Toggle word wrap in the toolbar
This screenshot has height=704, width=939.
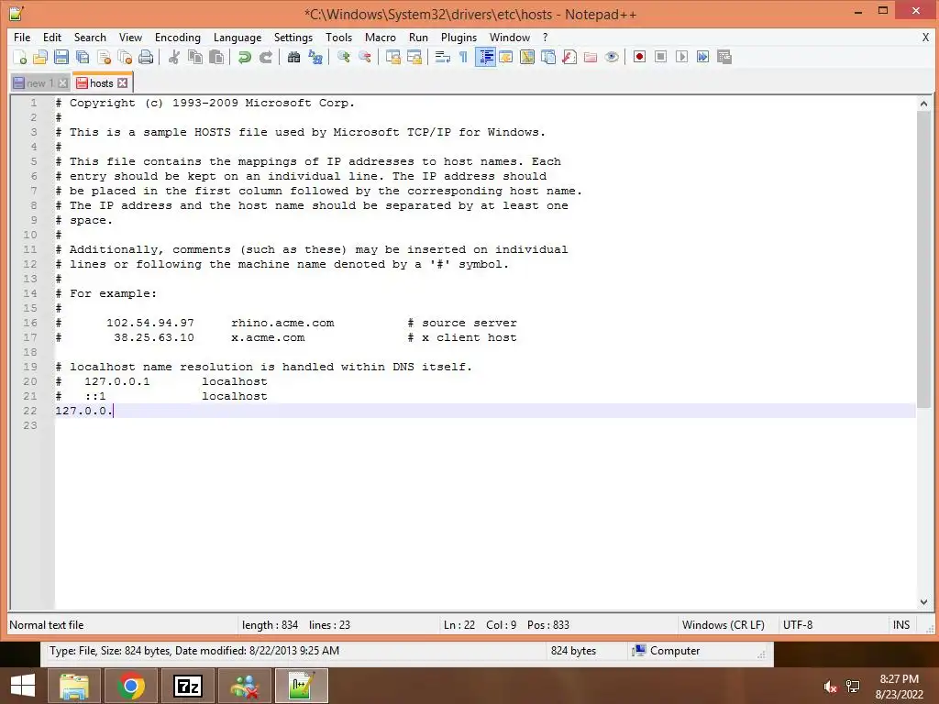point(443,57)
